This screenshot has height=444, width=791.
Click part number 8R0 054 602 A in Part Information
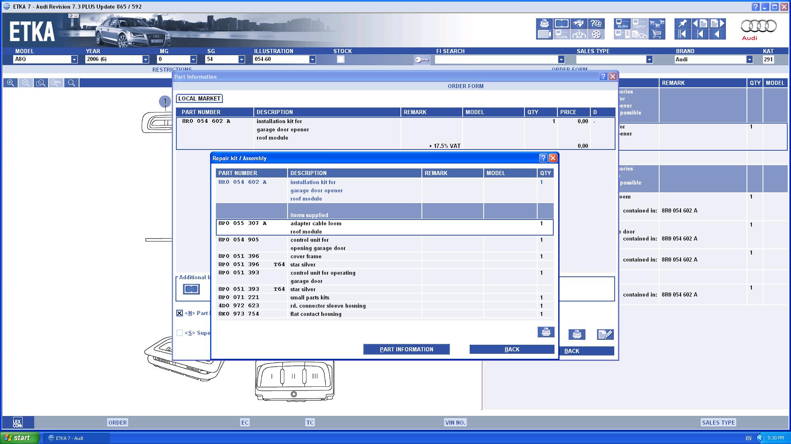tap(206, 121)
